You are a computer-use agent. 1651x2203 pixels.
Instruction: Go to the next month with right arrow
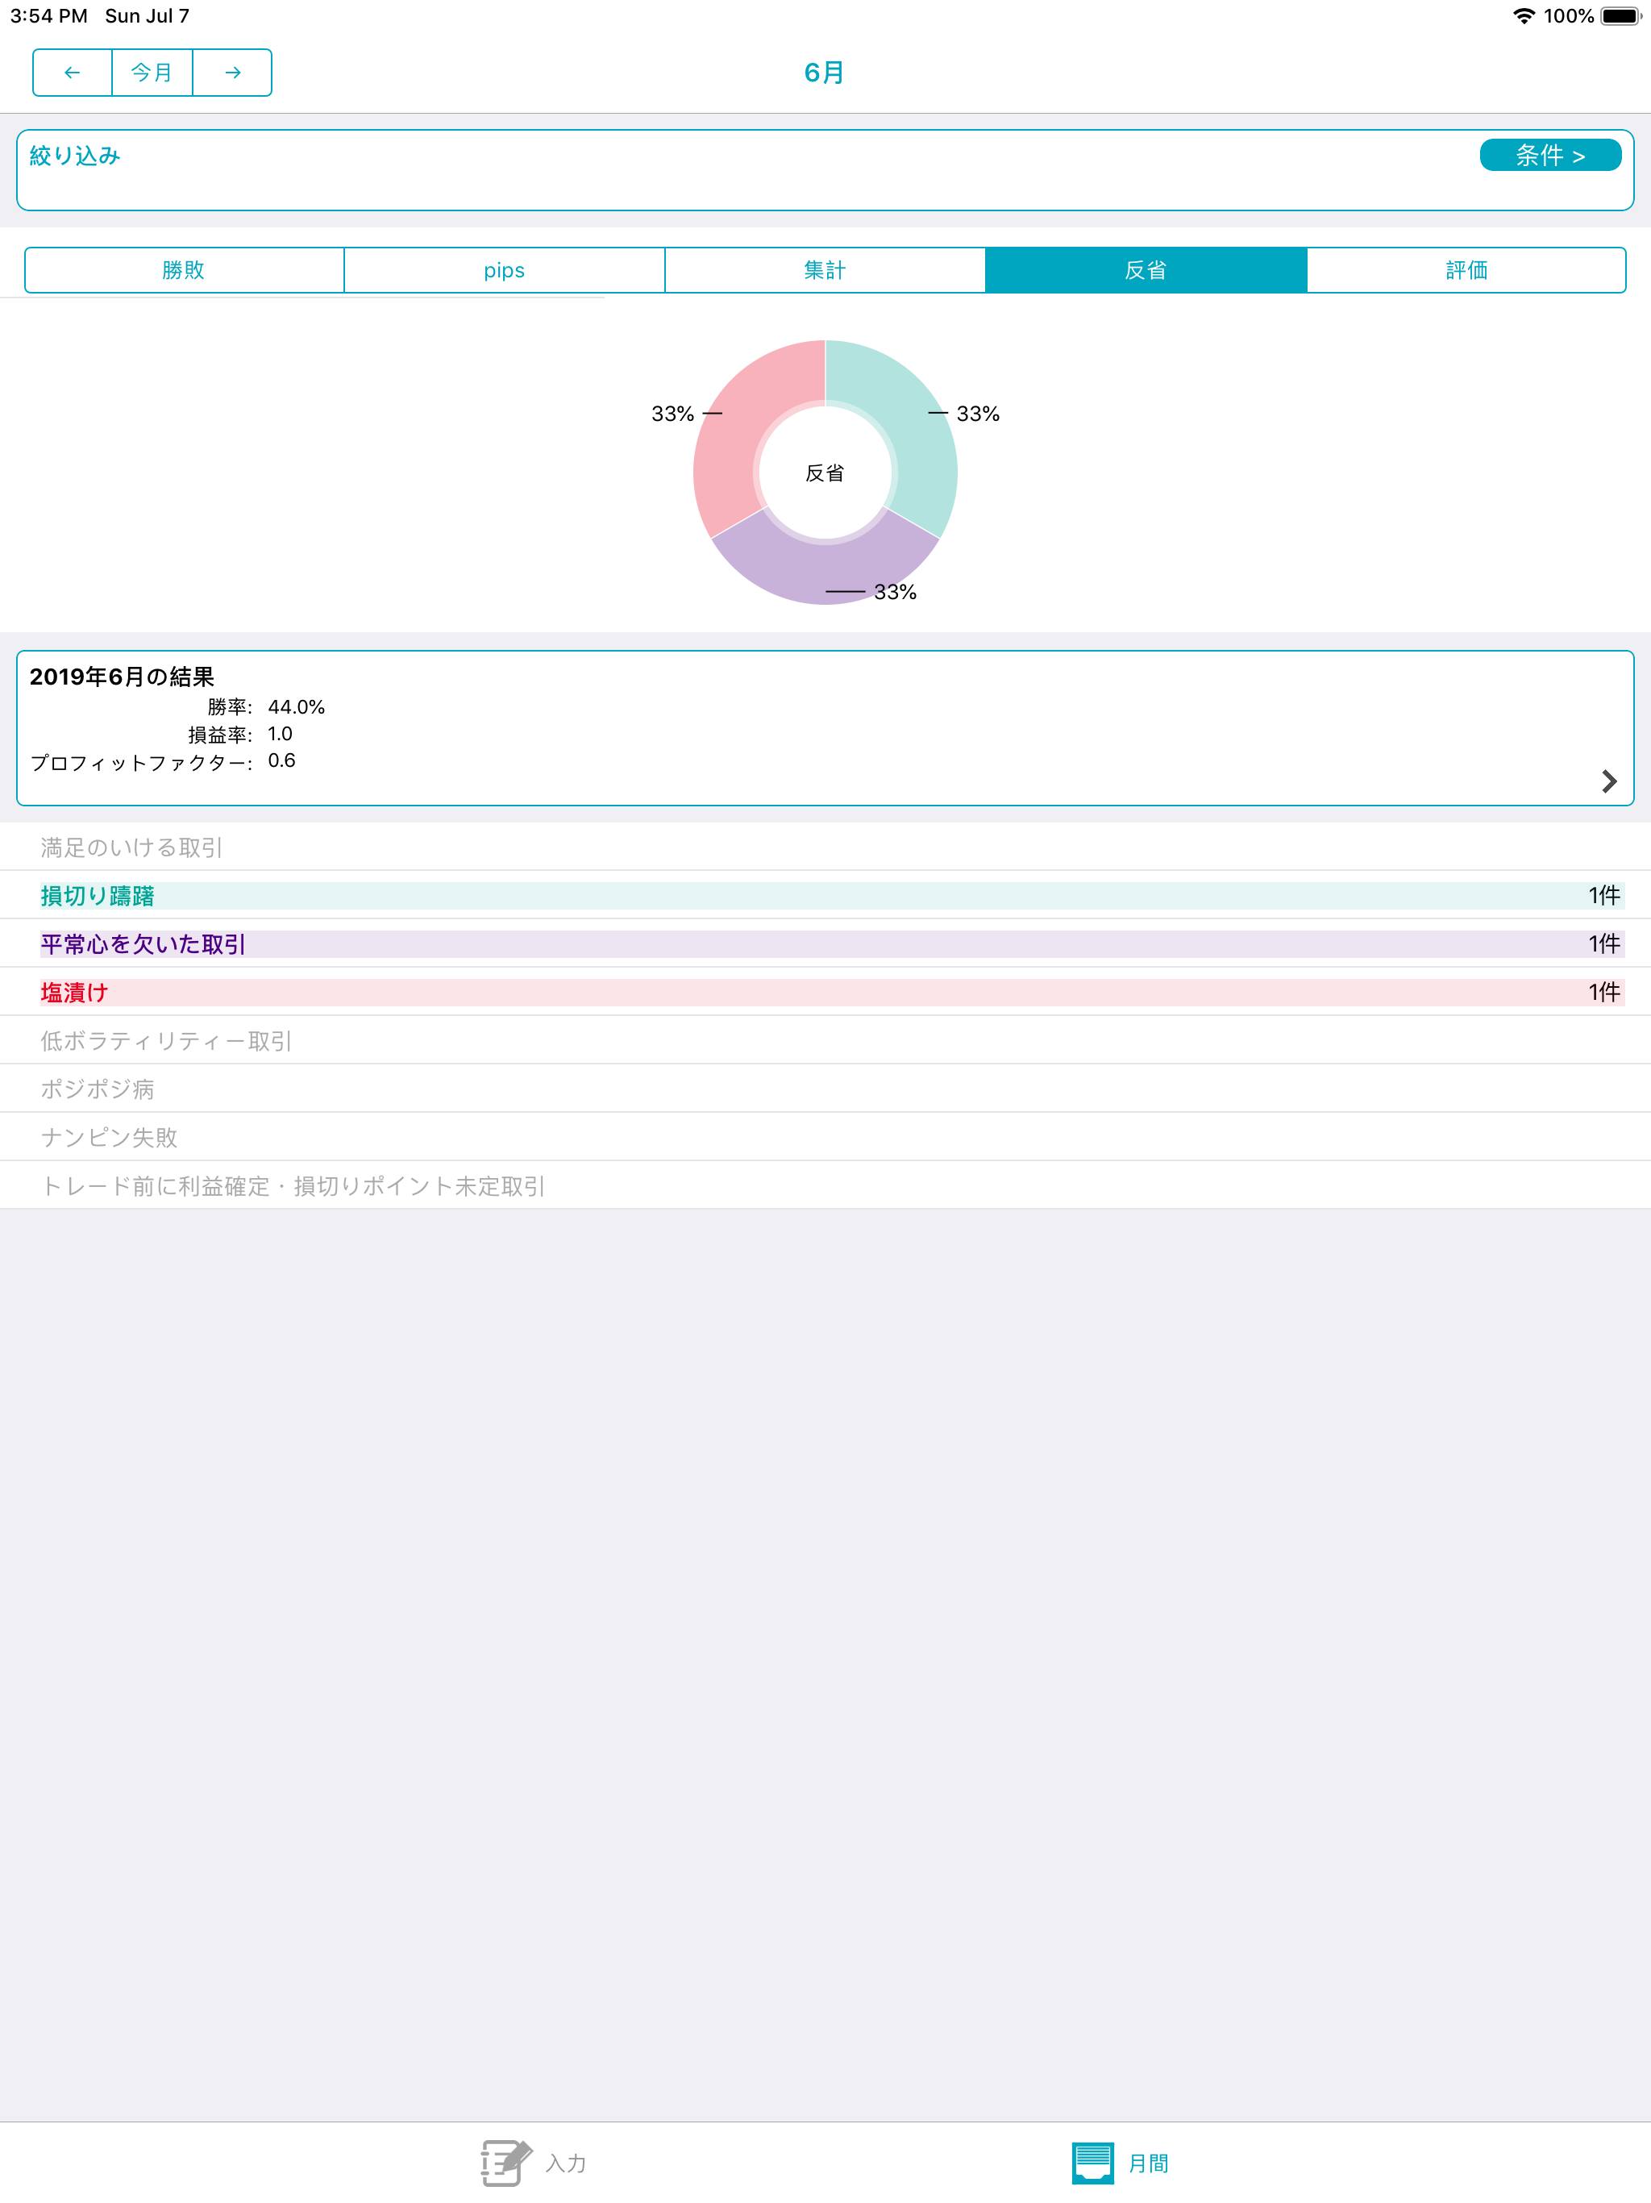coord(232,72)
